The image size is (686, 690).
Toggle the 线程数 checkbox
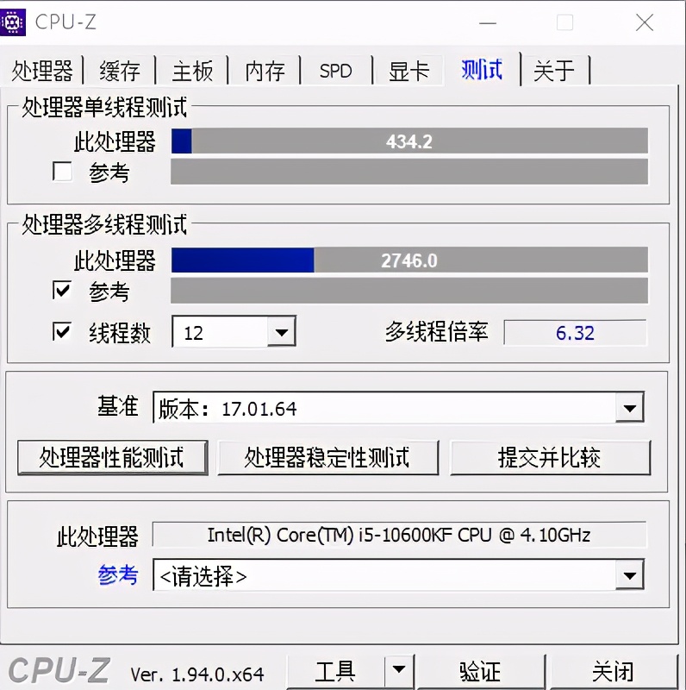pyautogui.click(x=62, y=331)
